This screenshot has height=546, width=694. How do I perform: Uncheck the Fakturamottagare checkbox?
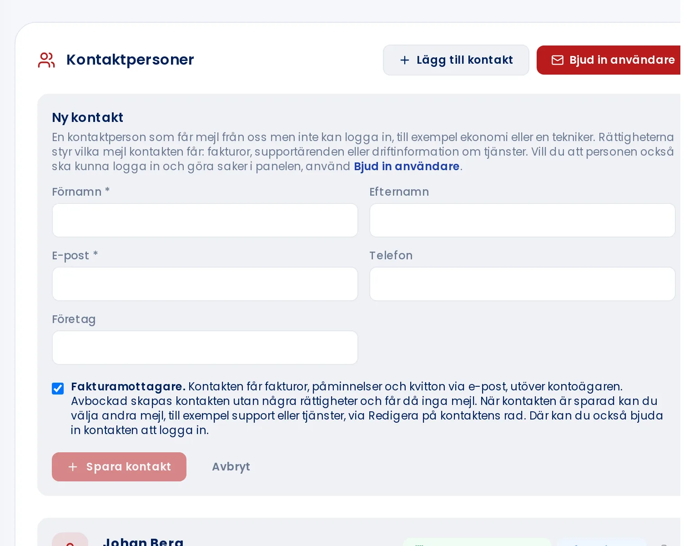click(x=58, y=389)
